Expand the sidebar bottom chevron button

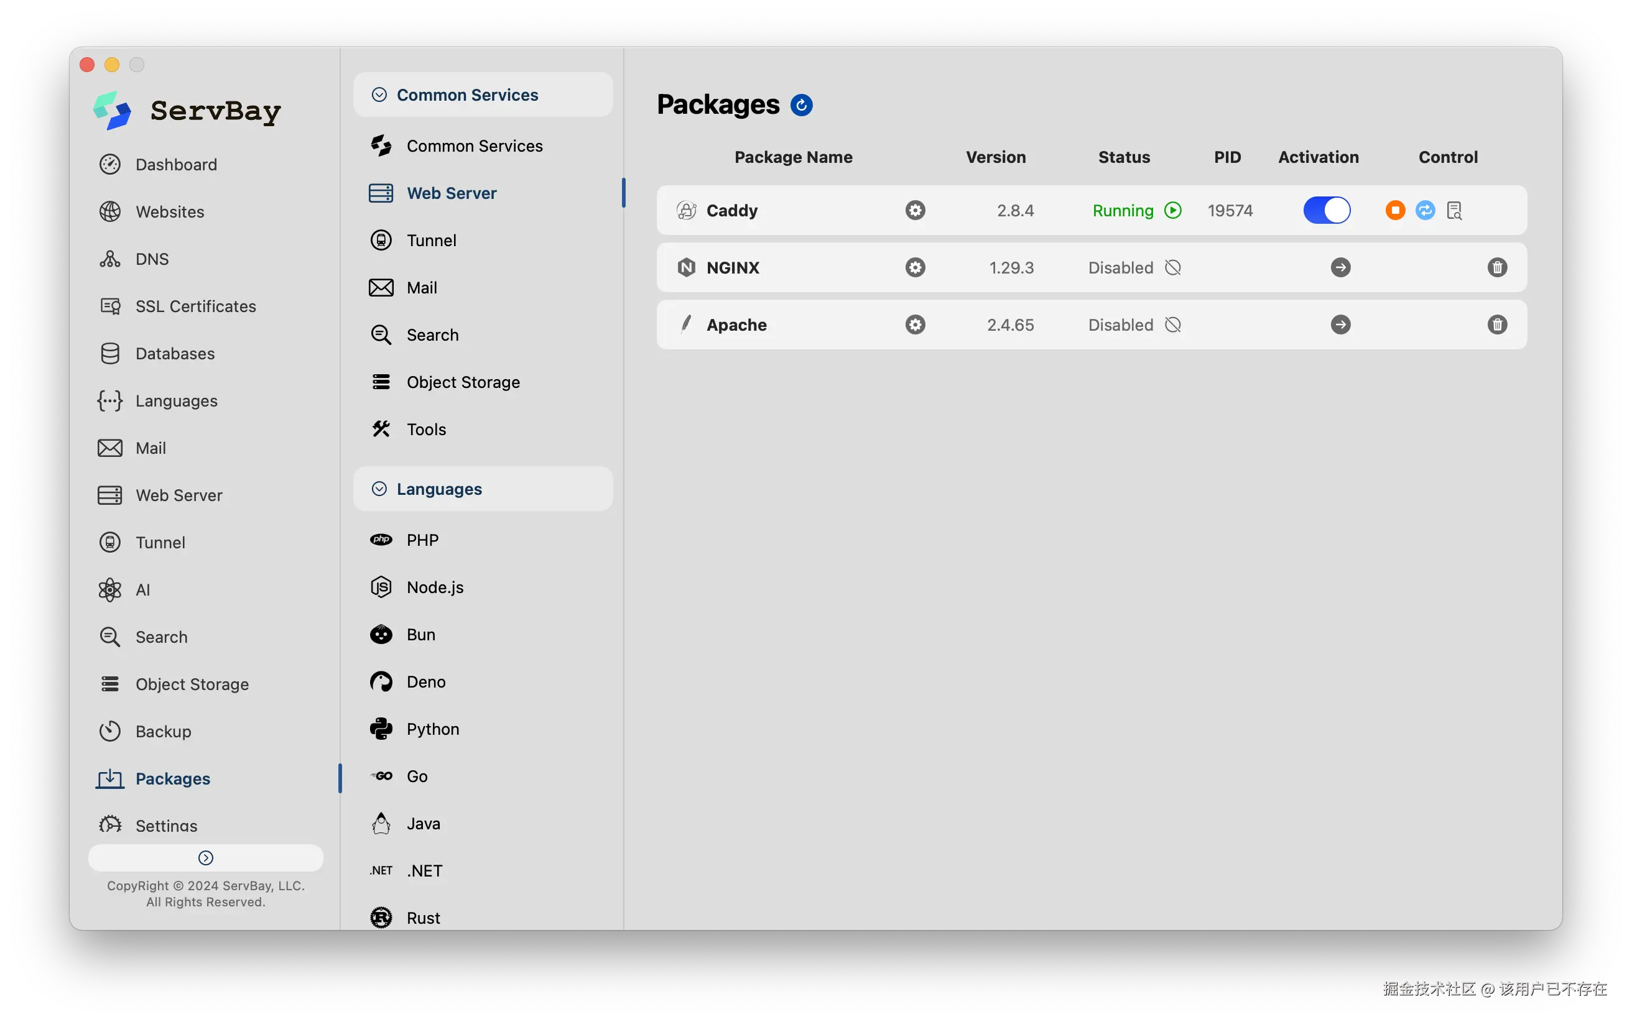coord(205,858)
